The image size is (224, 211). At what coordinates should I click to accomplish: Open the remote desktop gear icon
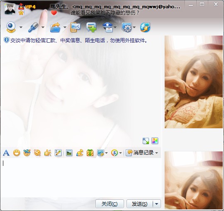[x=127, y=27]
